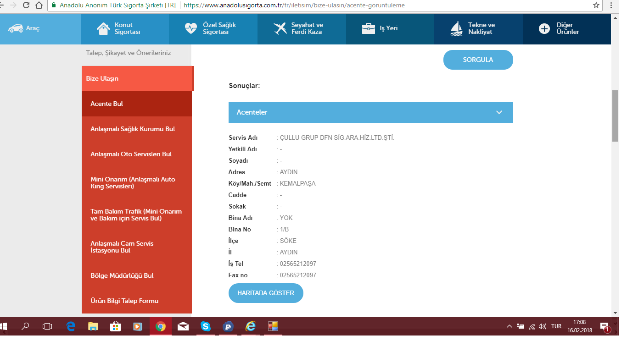Open Microsoft Store from the taskbar
627x352 pixels.
116,326
